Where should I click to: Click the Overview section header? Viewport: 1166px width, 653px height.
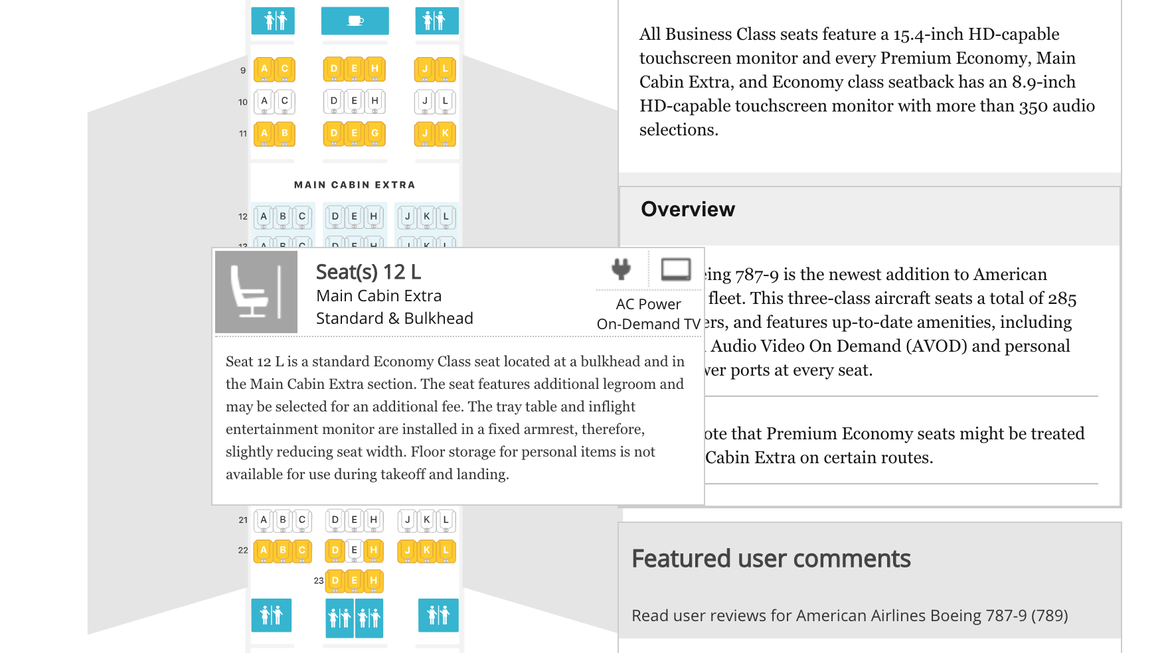click(x=688, y=210)
